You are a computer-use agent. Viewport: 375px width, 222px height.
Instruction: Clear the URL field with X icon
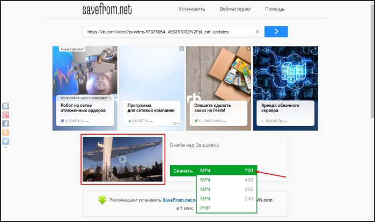click(x=258, y=32)
